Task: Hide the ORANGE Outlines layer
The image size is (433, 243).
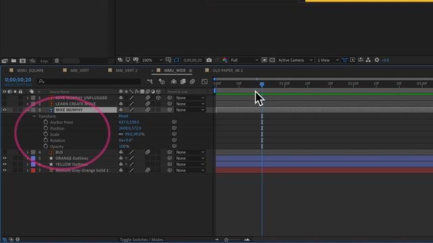Action: pyautogui.click(x=5, y=158)
